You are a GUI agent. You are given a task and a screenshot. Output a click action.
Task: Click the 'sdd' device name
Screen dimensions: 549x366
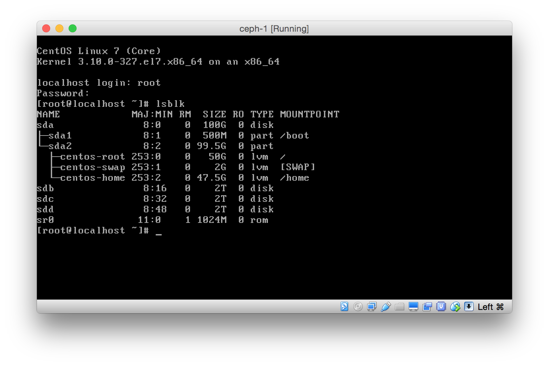point(45,209)
